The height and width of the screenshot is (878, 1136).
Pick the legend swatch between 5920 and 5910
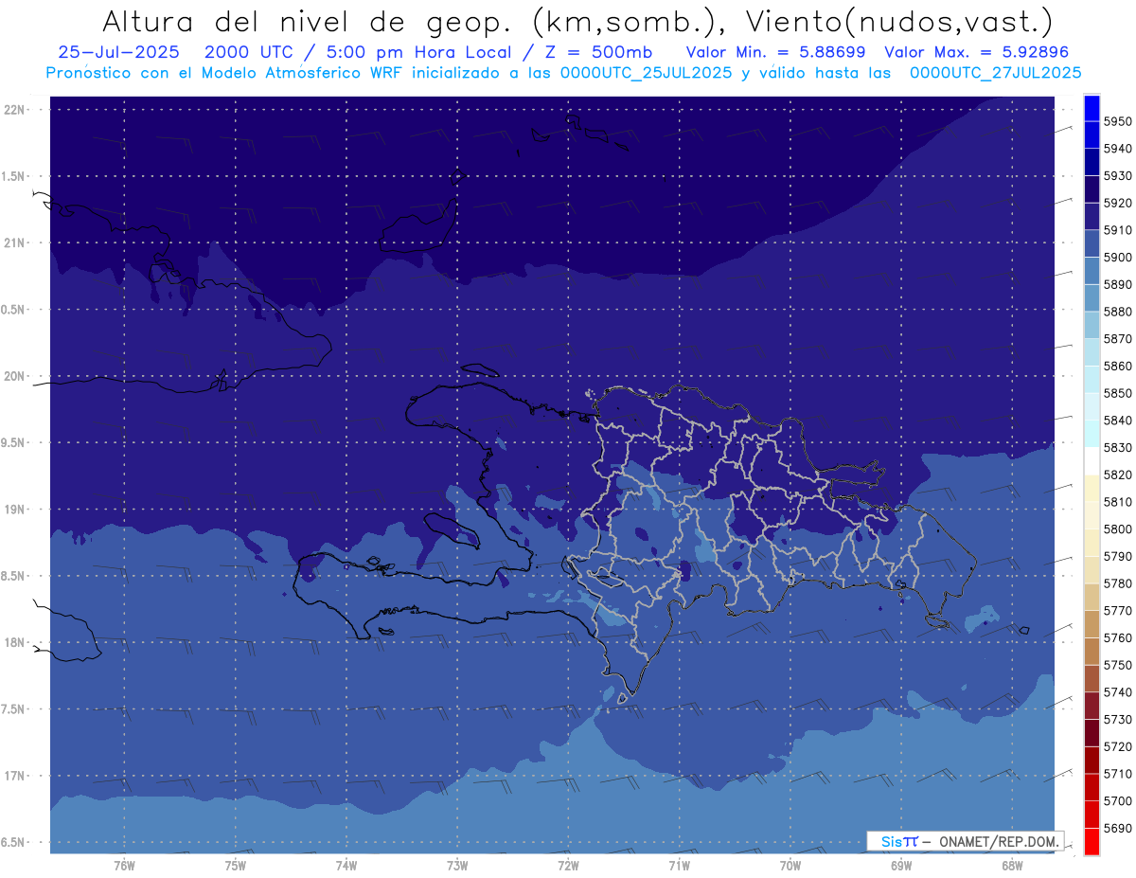[x=1092, y=216]
